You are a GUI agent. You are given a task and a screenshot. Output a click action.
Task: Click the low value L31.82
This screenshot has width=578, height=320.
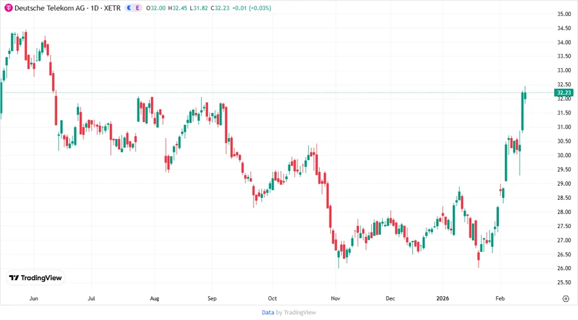[199, 8]
